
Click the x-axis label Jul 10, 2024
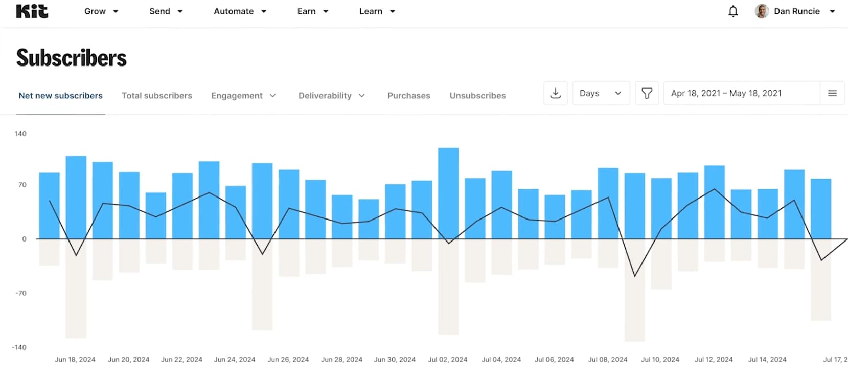click(x=660, y=360)
